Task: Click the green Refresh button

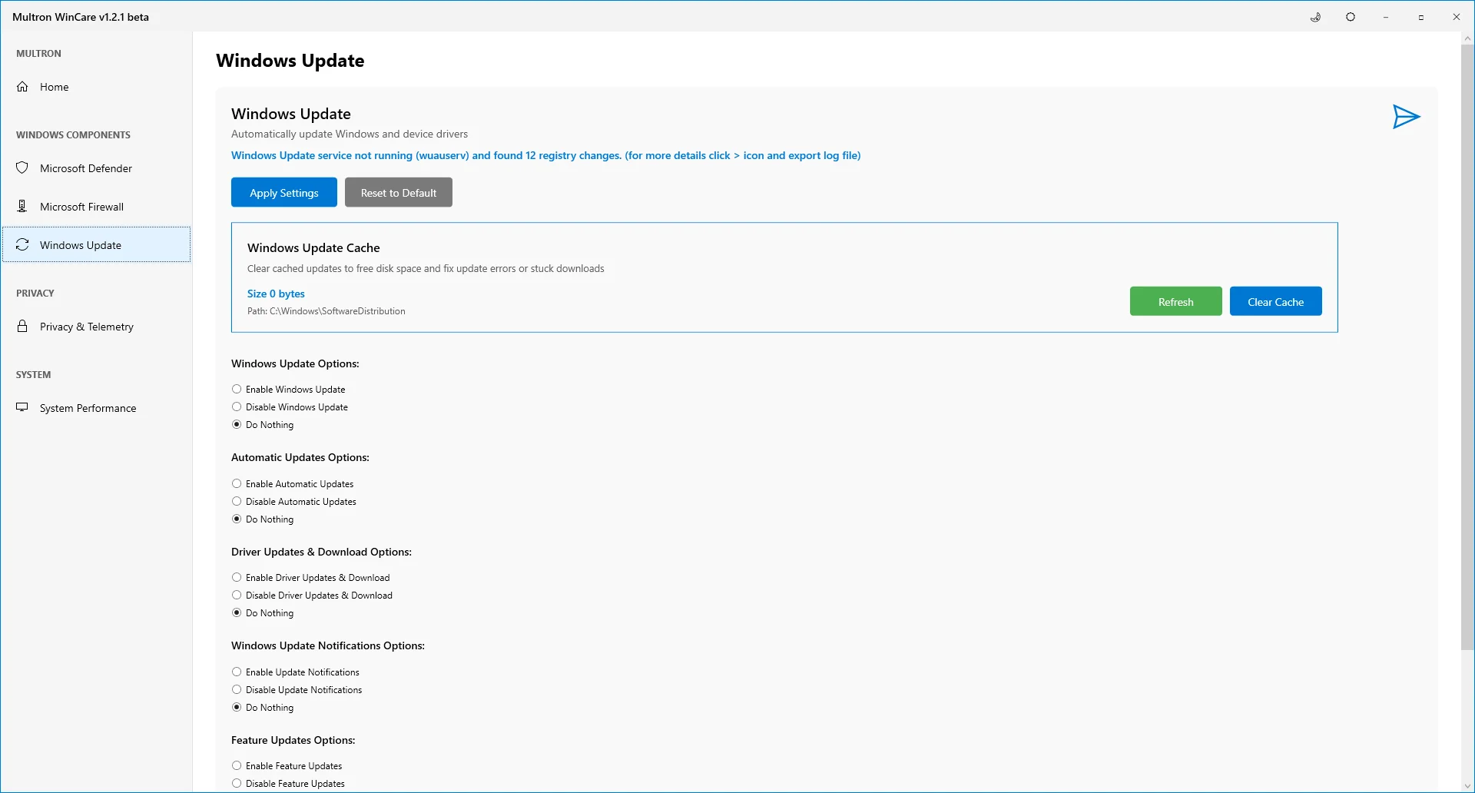Action: 1175,302
